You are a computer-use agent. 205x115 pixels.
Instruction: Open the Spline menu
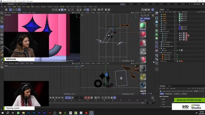pos(28,7)
